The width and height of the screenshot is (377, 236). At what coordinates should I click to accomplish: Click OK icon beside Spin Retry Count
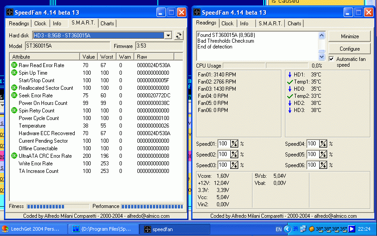[14, 110]
